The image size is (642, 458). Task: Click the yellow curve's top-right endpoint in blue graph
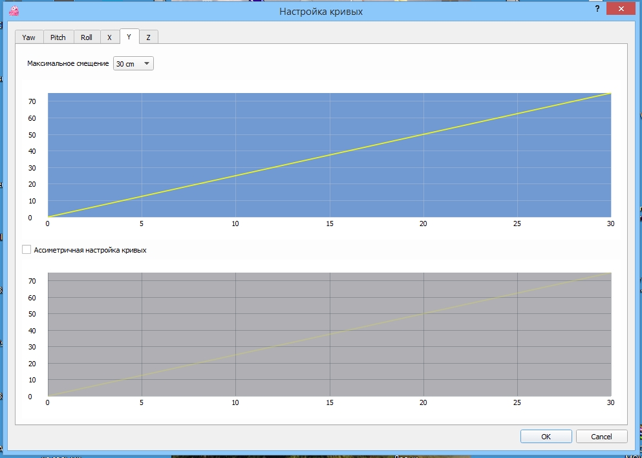(610, 94)
